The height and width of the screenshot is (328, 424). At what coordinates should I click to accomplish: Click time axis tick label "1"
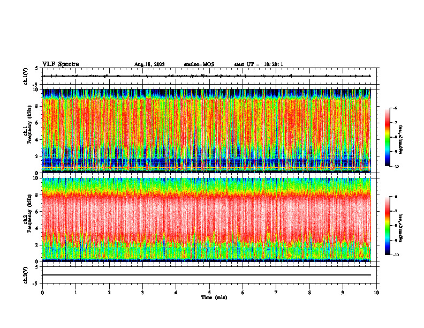75,293
